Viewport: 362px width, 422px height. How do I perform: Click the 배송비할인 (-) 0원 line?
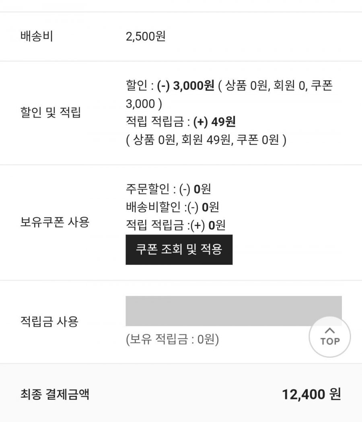pos(172,207)
